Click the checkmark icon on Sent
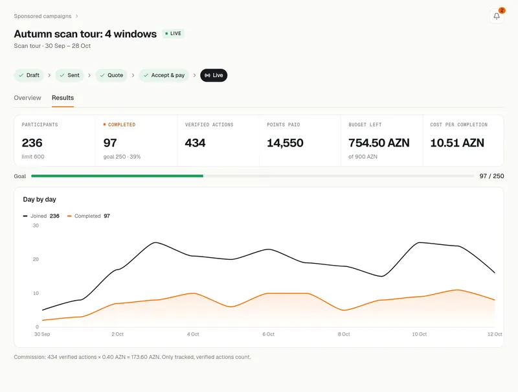Viewport: 518px width, 392px height. pyautogui.click(x=62, y=75)
